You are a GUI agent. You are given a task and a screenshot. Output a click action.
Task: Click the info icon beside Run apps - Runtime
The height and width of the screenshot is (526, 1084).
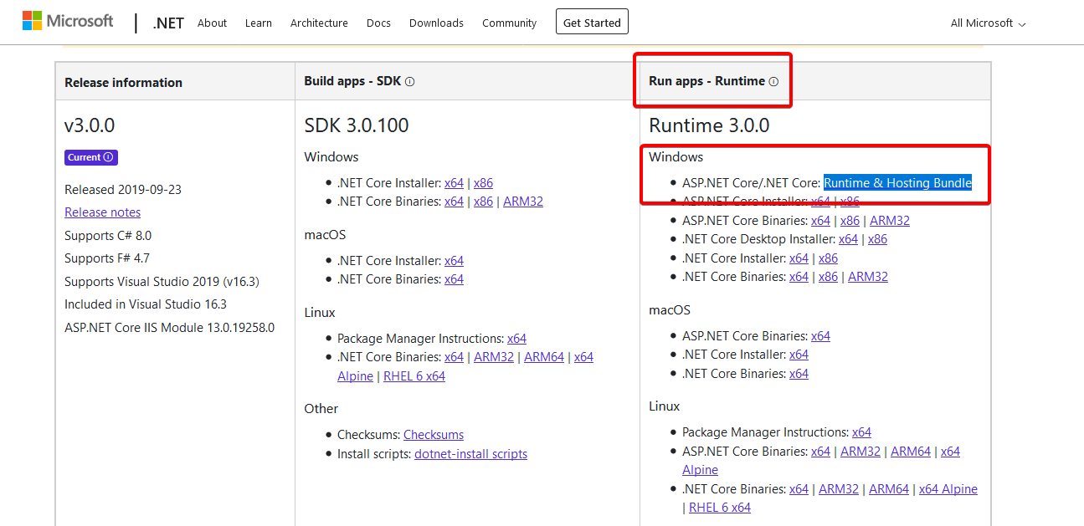coord(773,82)
